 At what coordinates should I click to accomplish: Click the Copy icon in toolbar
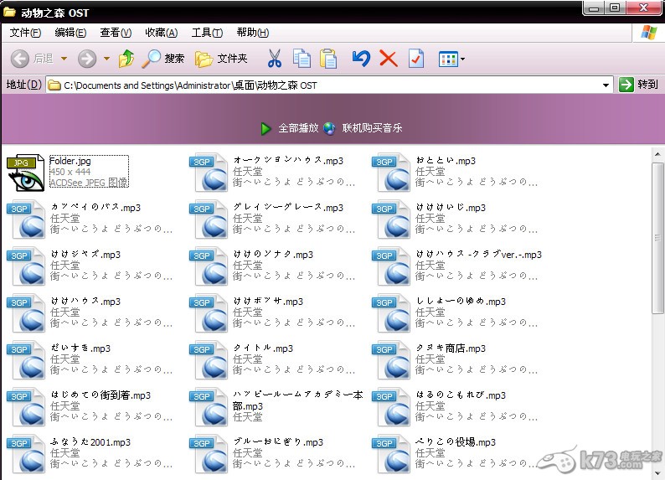[x=302, y=59]
